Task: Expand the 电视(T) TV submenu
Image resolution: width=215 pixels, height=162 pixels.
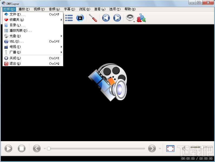Action: (33, 47)
